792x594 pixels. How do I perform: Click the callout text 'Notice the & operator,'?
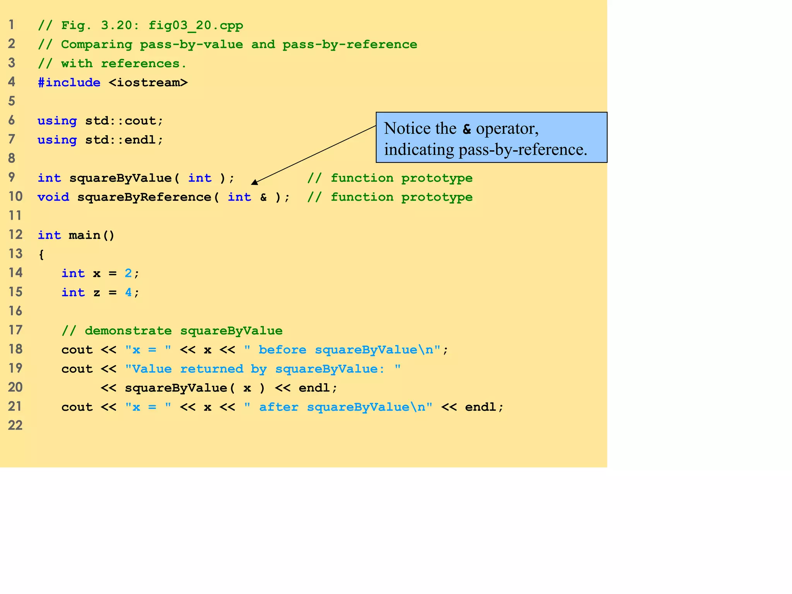pos(461,128)
